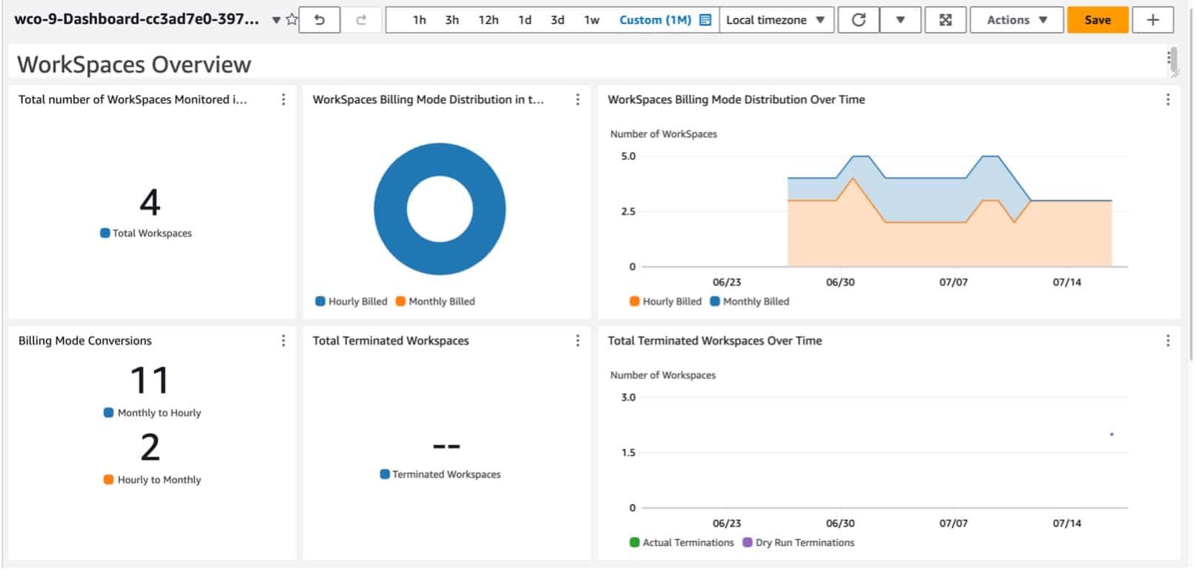
Task: Open the refresh options dropdown arrow
Action: tap(900, 20)
